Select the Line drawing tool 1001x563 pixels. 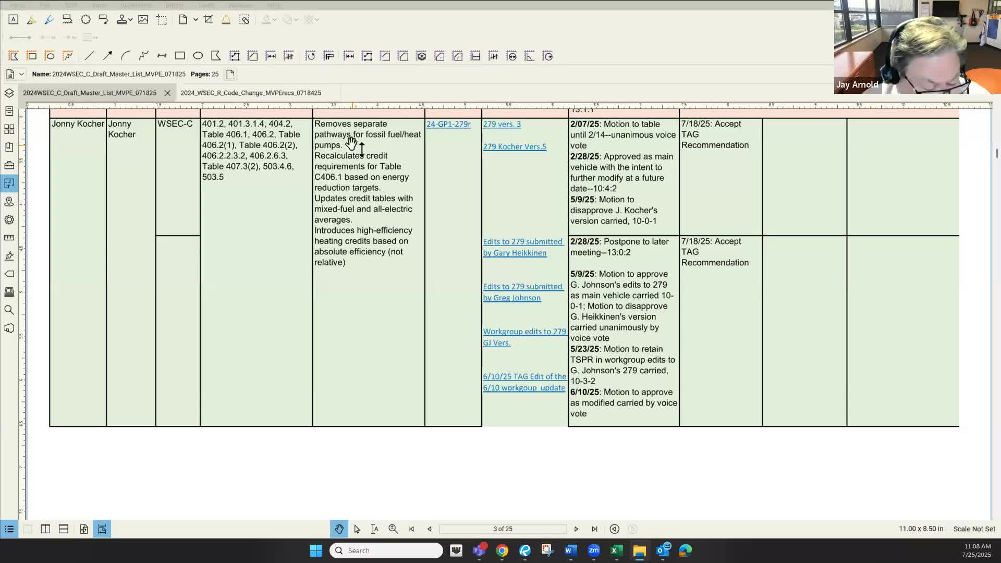(89, 56)
